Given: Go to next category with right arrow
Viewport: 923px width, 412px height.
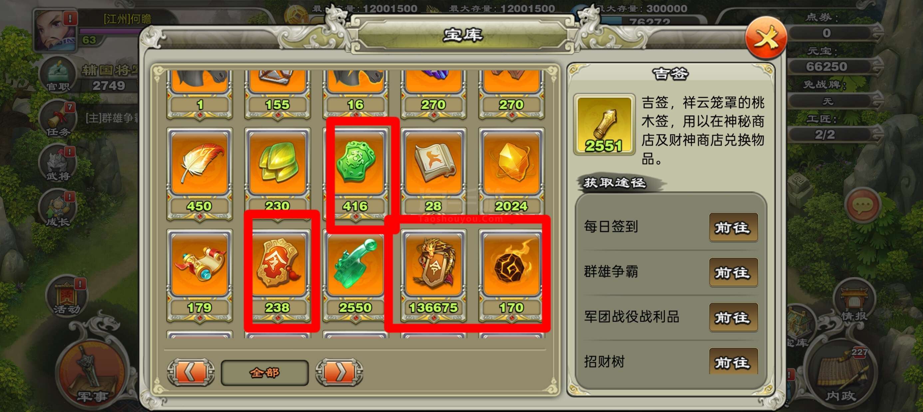Looking at the screenshot, I should 339,373.
